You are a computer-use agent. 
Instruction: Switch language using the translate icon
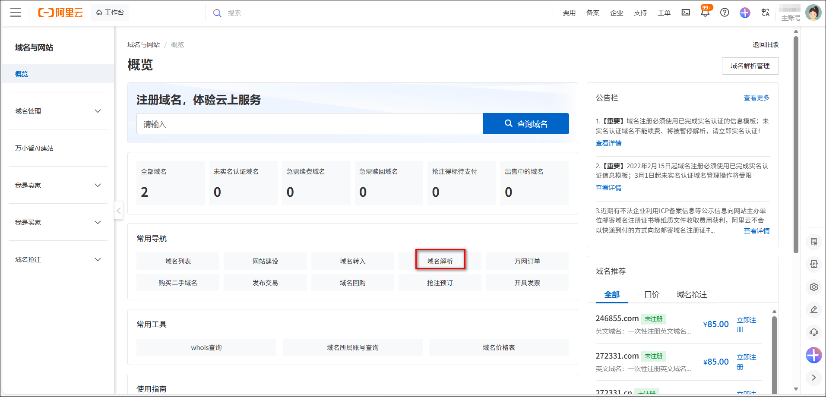pyautogui.click(x=766, y=13)
